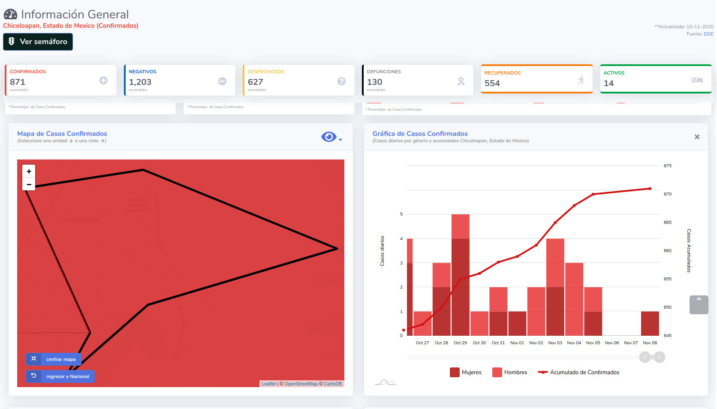Click the compress icon on centrar mapa
The image size is (717, 409).
click(x=33, y=359)
